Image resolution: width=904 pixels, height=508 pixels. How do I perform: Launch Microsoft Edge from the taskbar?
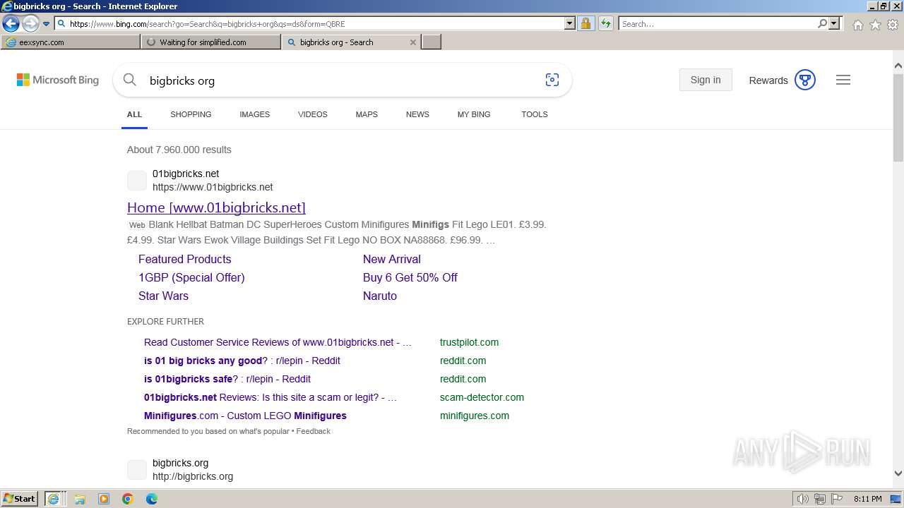152,499
